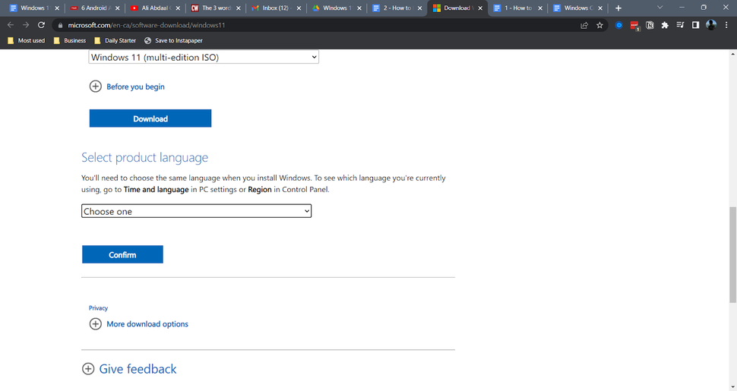Bookmark this page with the star icon

[599, 25]
